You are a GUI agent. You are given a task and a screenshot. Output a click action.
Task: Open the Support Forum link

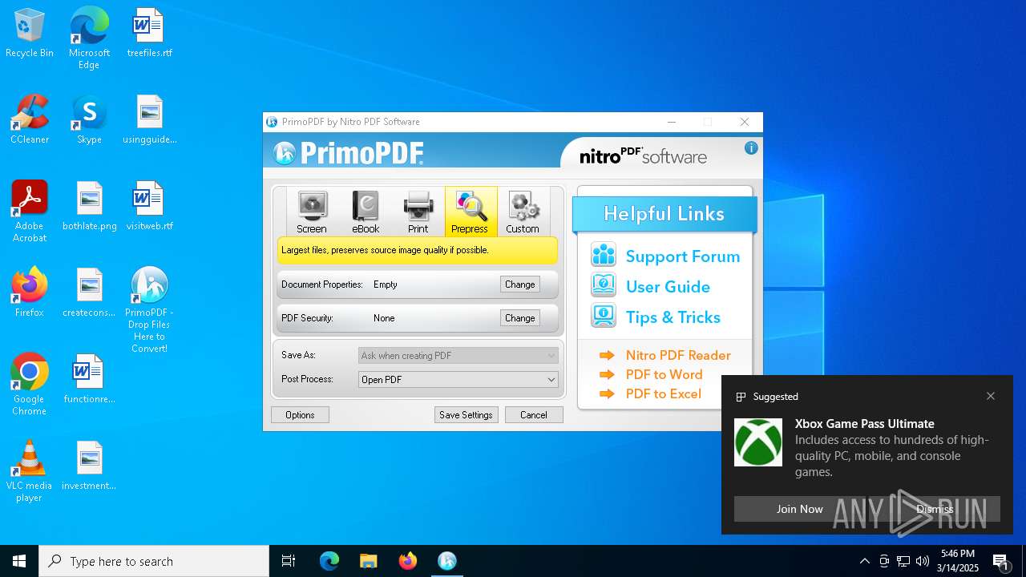pos(683,256)
